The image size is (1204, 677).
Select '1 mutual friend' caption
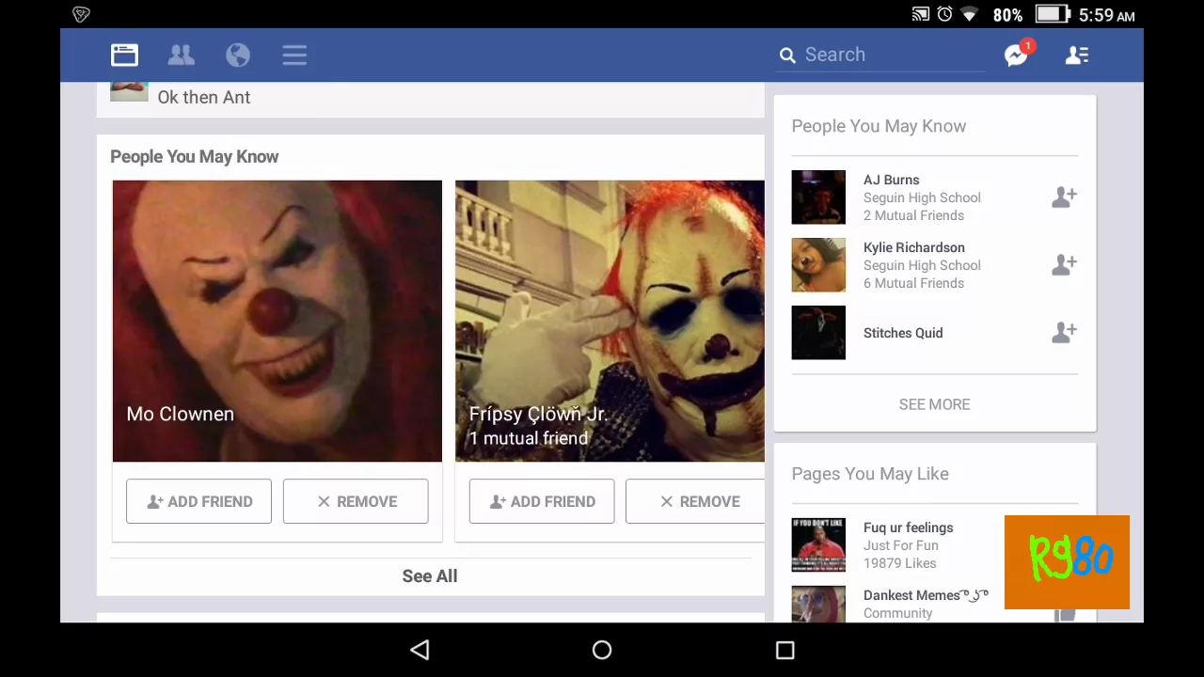click(529, 438)
